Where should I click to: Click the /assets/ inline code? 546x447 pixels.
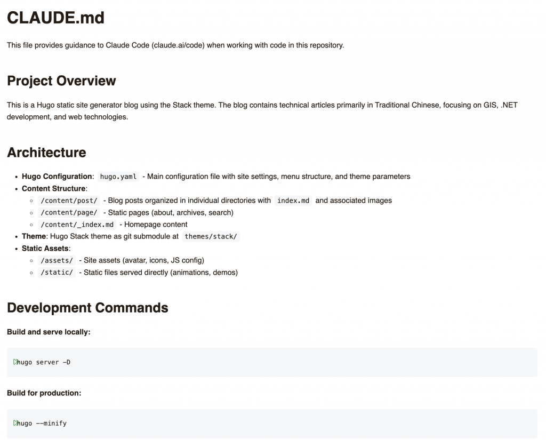coord(57,261)
